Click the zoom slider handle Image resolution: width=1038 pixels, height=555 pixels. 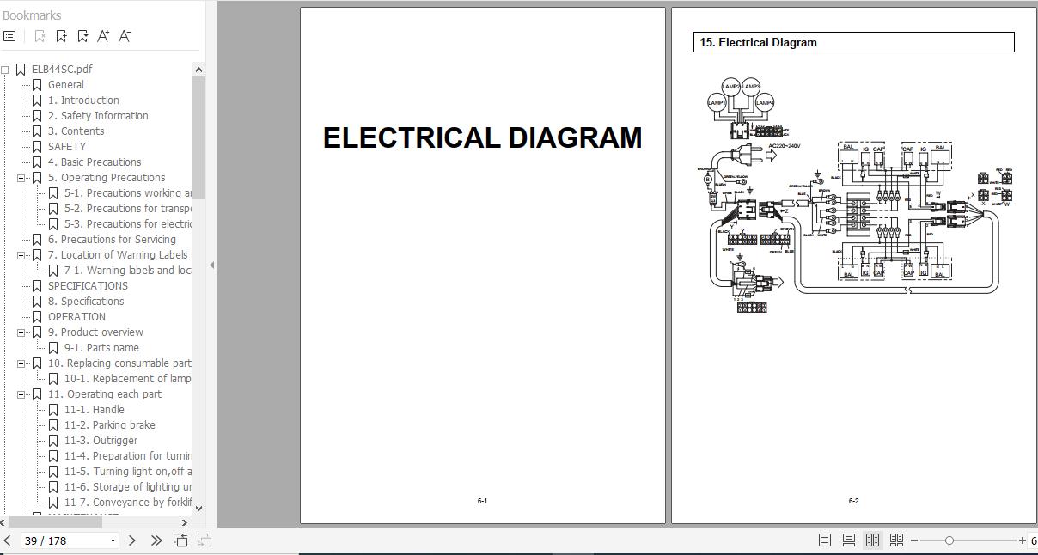[x=949, y=540]
